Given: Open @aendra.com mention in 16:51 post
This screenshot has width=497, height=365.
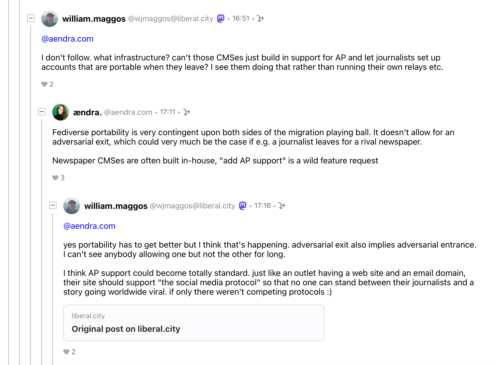Looking at the screenshot, I should (67, 39).
